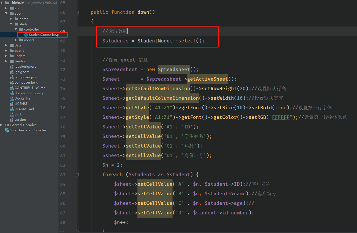
Task: Click the CONTRIBUTING.md markdown file icon
Action: 12,88
